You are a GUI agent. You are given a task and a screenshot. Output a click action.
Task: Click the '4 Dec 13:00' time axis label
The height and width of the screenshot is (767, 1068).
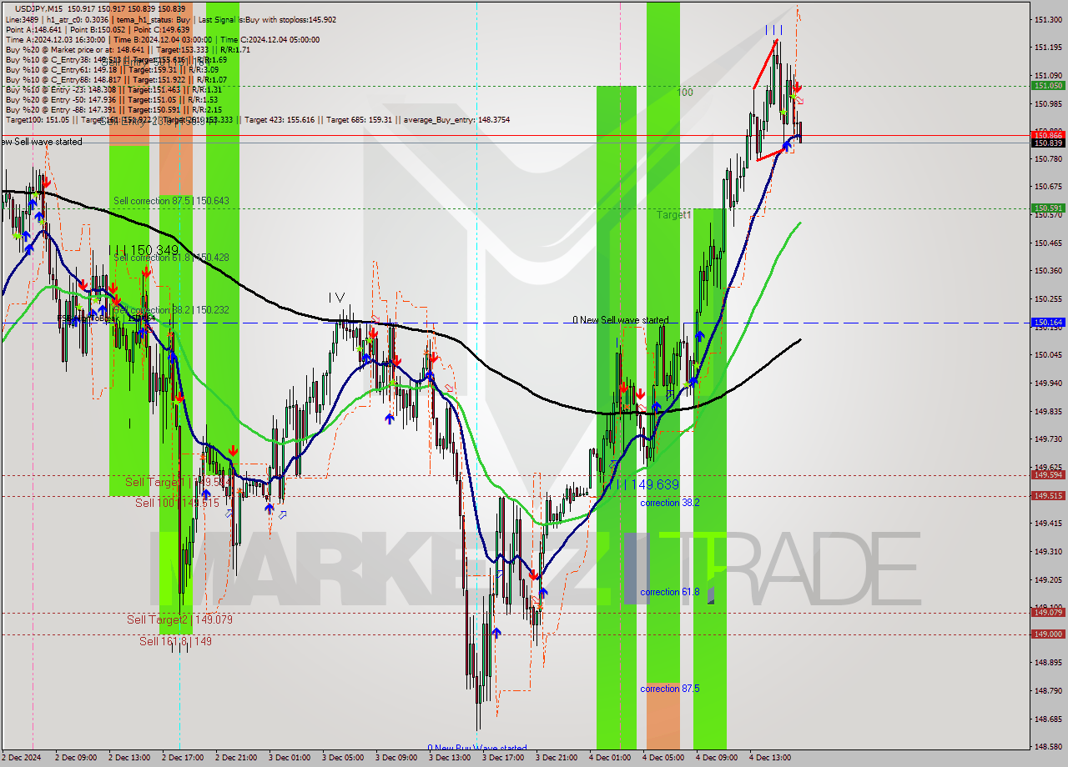coord(771,758)
